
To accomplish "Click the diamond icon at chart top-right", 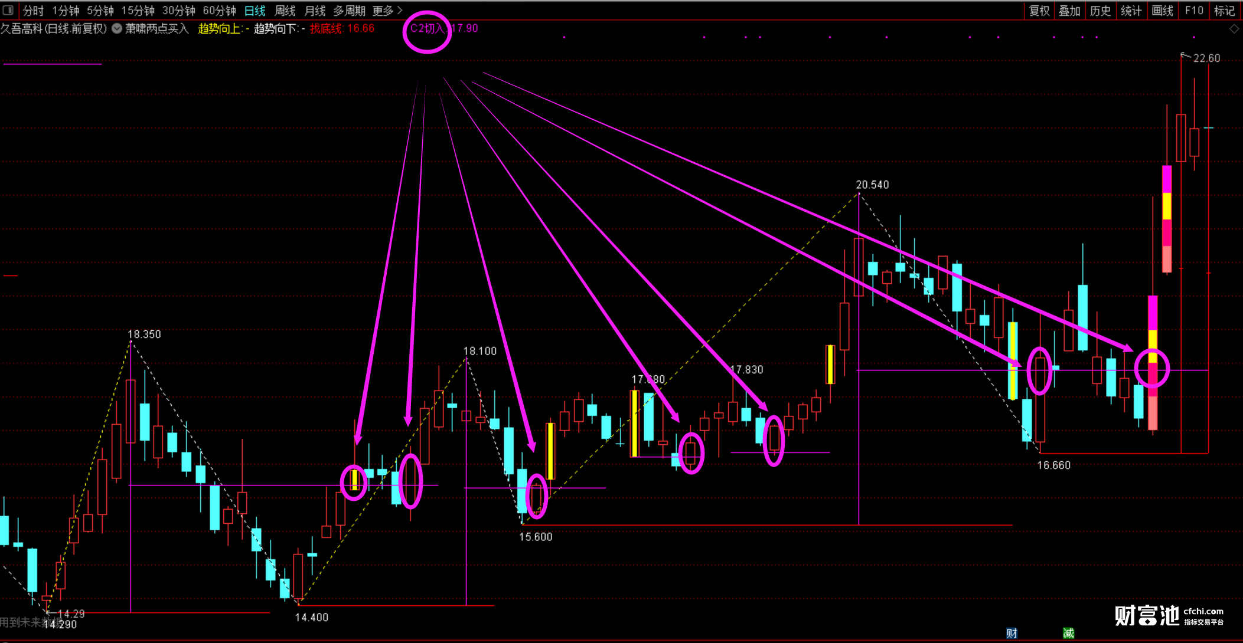I will [1234, 29].
